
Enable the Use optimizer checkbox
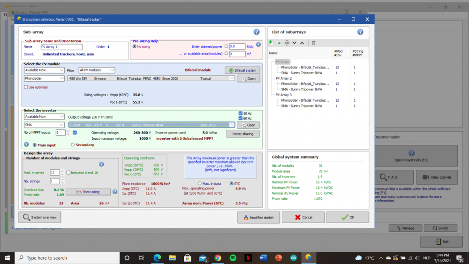click(x=26, y=87)
